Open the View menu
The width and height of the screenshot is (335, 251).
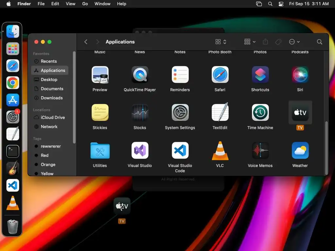click(71, 4)
